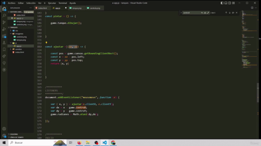Expand the replace field in find widget

[181, 13]
